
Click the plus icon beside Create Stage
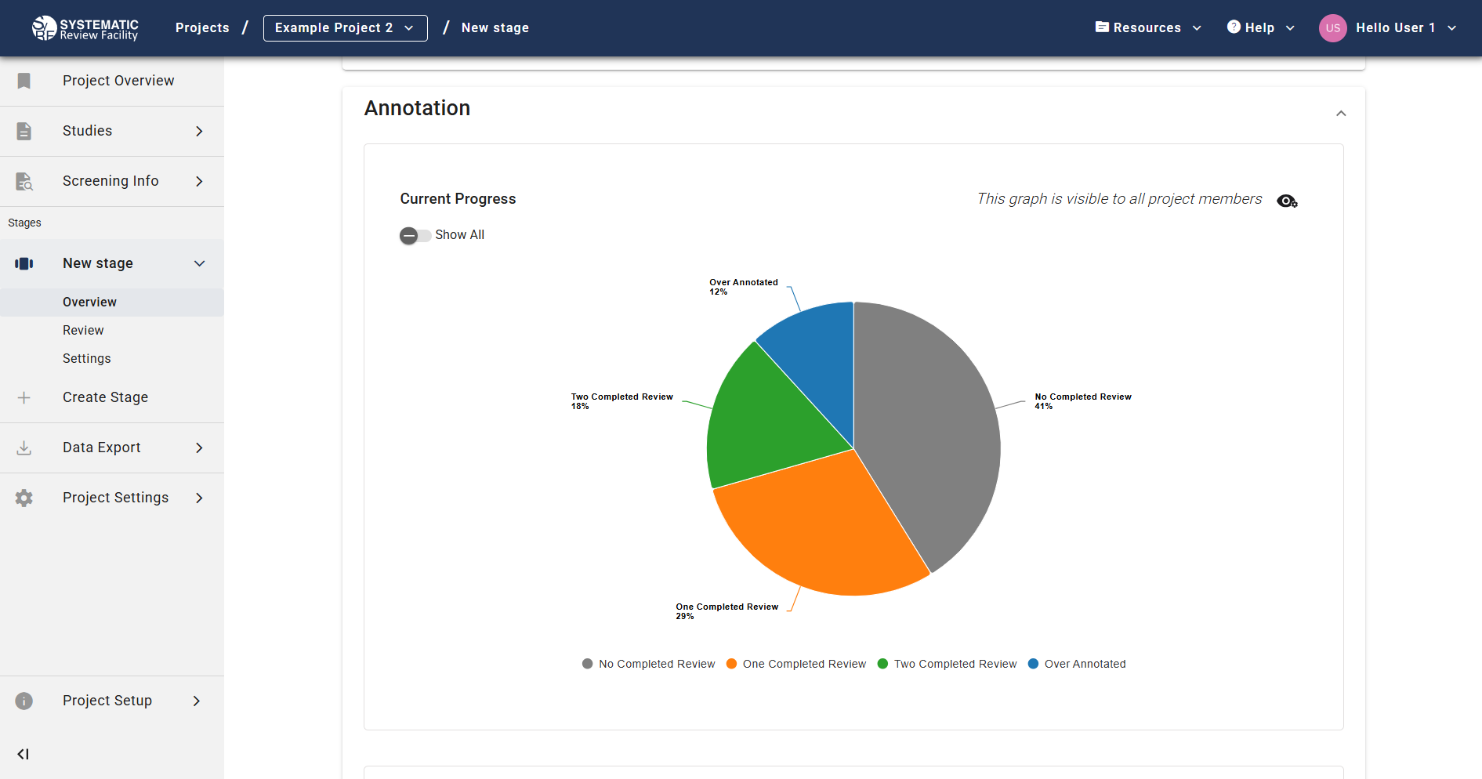[24, 397]
